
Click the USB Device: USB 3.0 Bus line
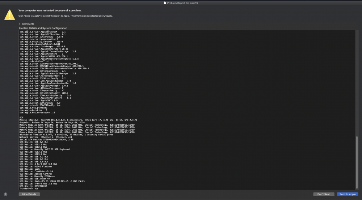pos(34,162)
